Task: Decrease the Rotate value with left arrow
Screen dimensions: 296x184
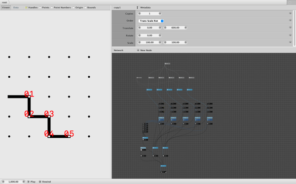Action: point(139,35)
